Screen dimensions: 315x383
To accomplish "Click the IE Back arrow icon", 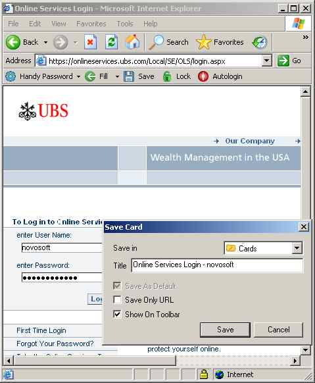I will (x=12, y=42).
